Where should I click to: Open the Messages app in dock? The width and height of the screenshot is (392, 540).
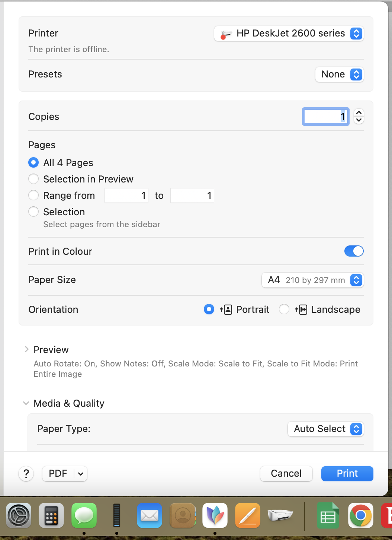(84, 516)
